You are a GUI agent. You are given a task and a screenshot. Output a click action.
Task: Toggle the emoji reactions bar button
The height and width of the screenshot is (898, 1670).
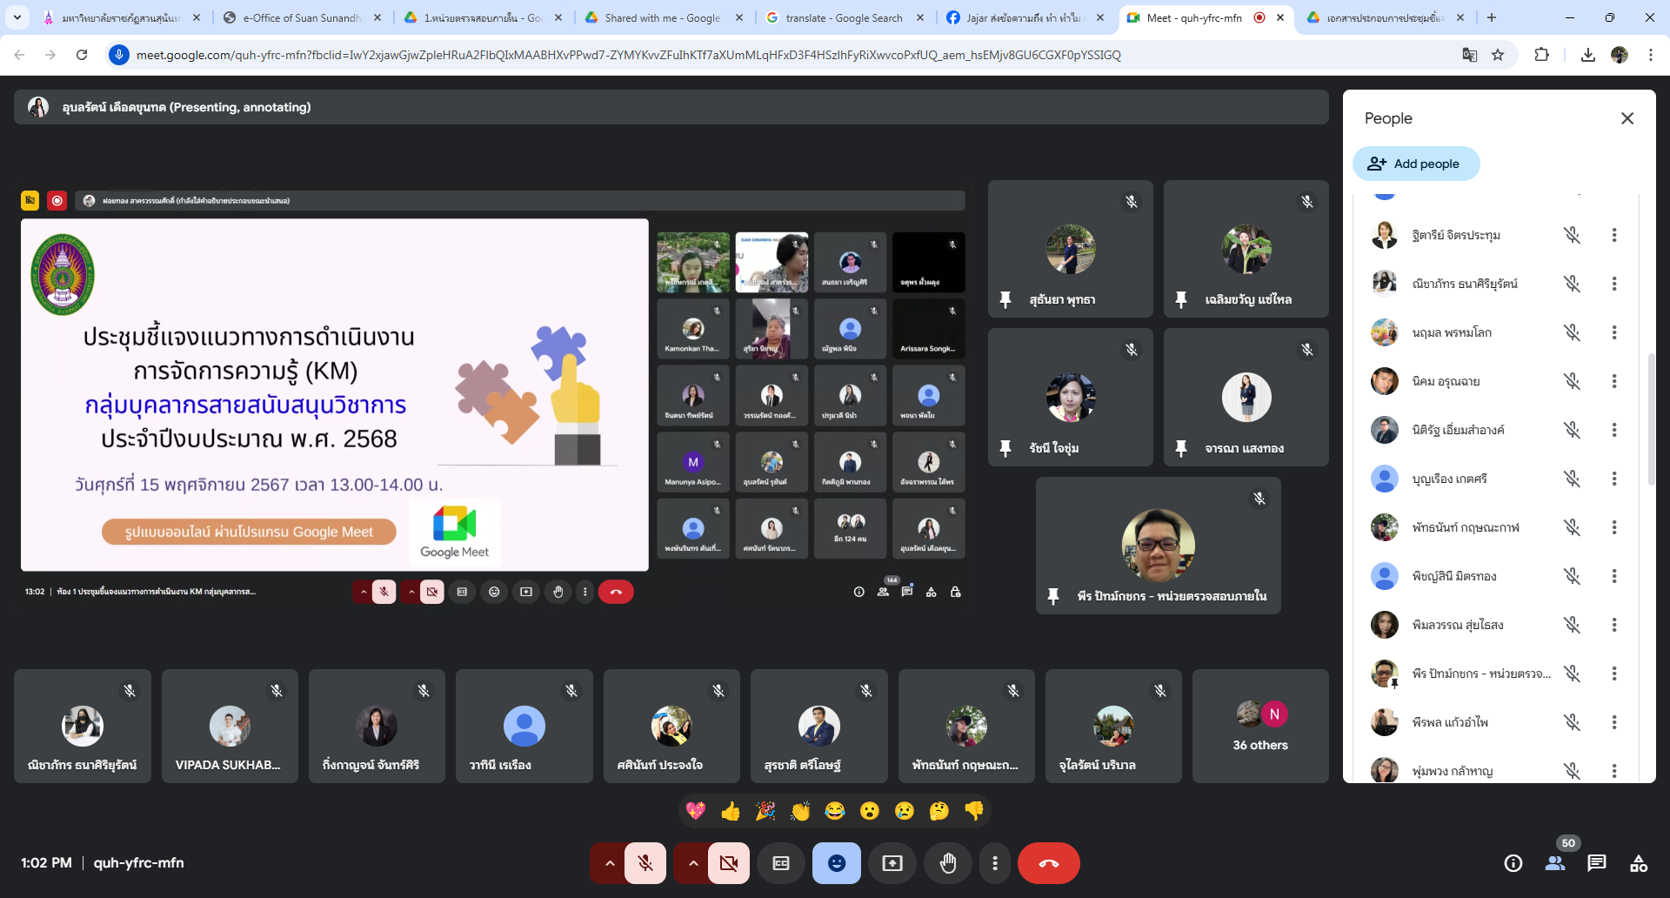click(x=837, y=863)
